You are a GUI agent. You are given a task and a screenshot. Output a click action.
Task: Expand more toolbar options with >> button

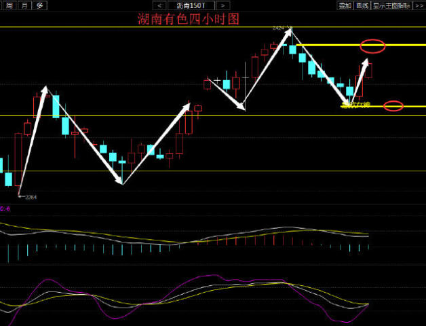419,5
